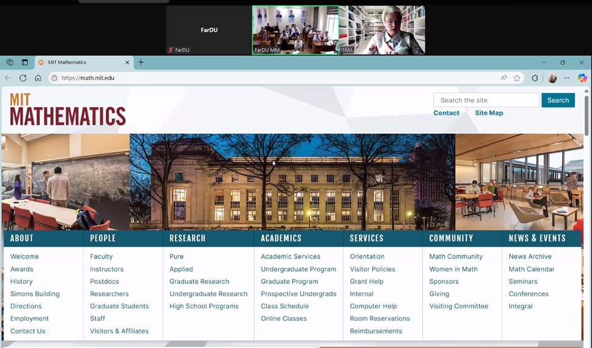
Task: Open the Visiting Committee link
Action: click(x=459, y=306)
